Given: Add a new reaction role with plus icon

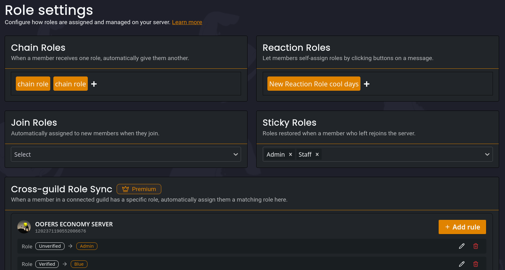Looking at the screenshot, I should click(367, 84).
